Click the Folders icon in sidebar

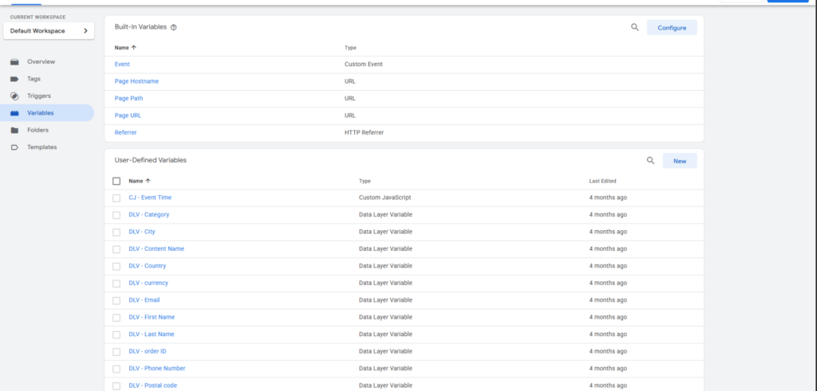click(14, 130)
